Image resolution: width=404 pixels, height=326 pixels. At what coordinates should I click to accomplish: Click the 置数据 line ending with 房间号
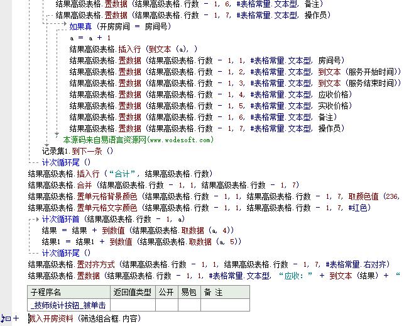tap(207, 60)
